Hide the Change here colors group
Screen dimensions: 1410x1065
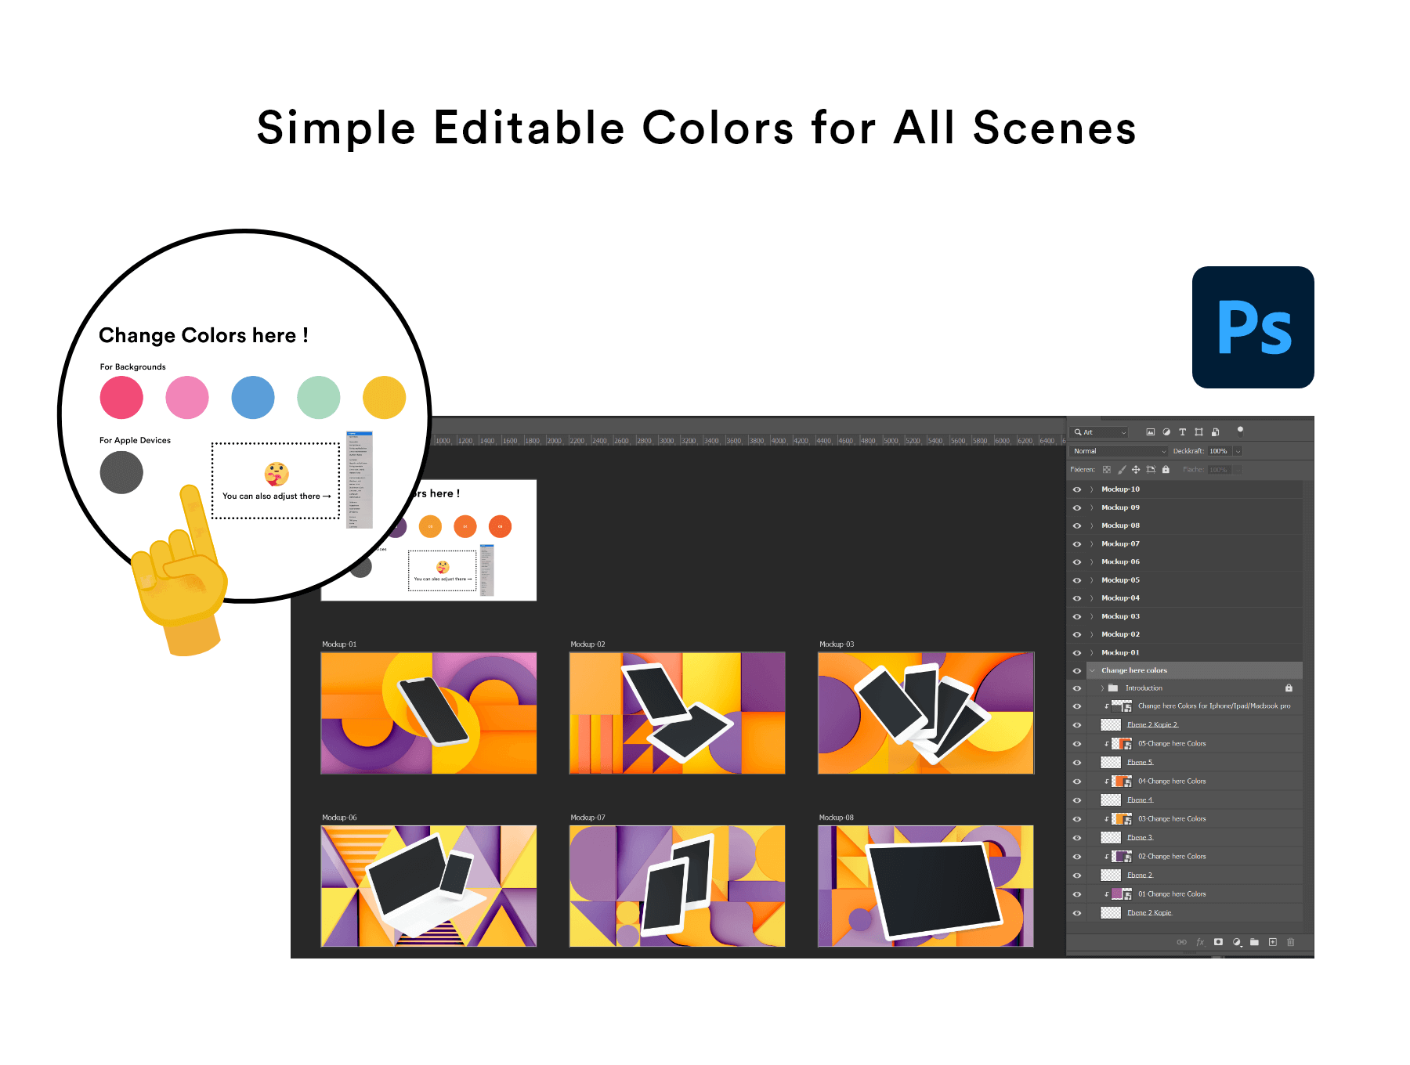pos(1077,670)
